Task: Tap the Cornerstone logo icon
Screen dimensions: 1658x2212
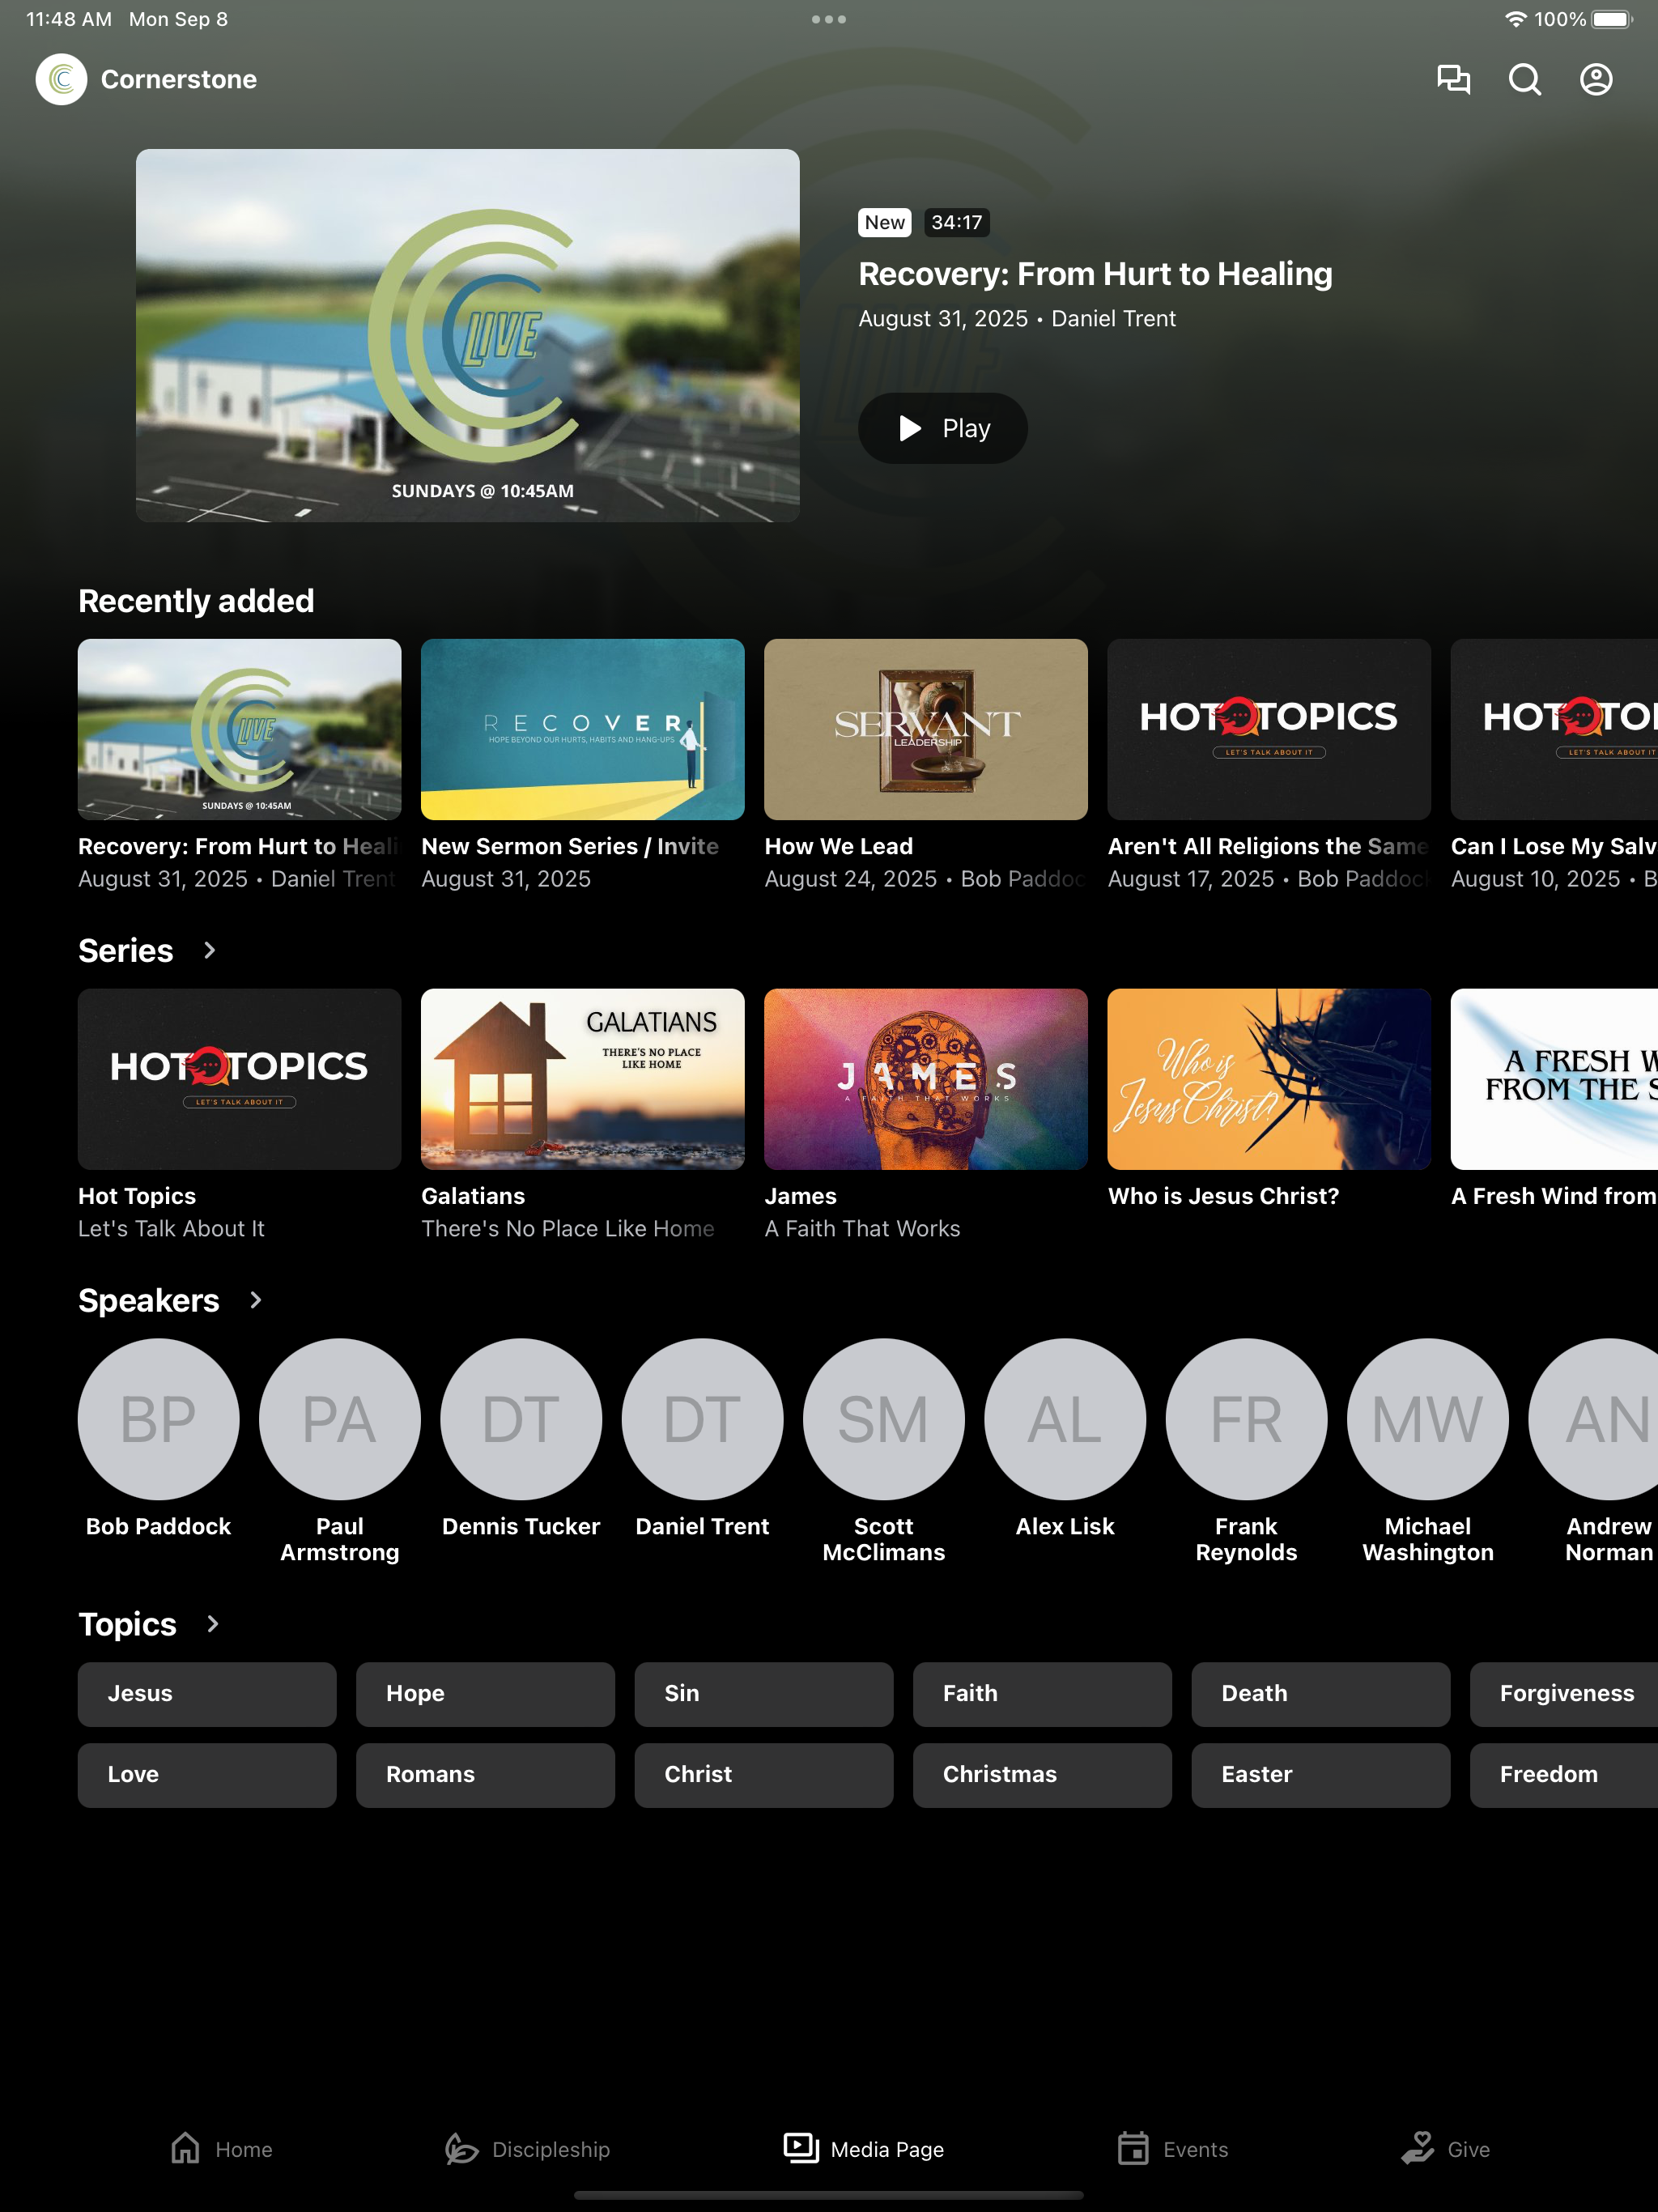Action: [x=62, y=79]
